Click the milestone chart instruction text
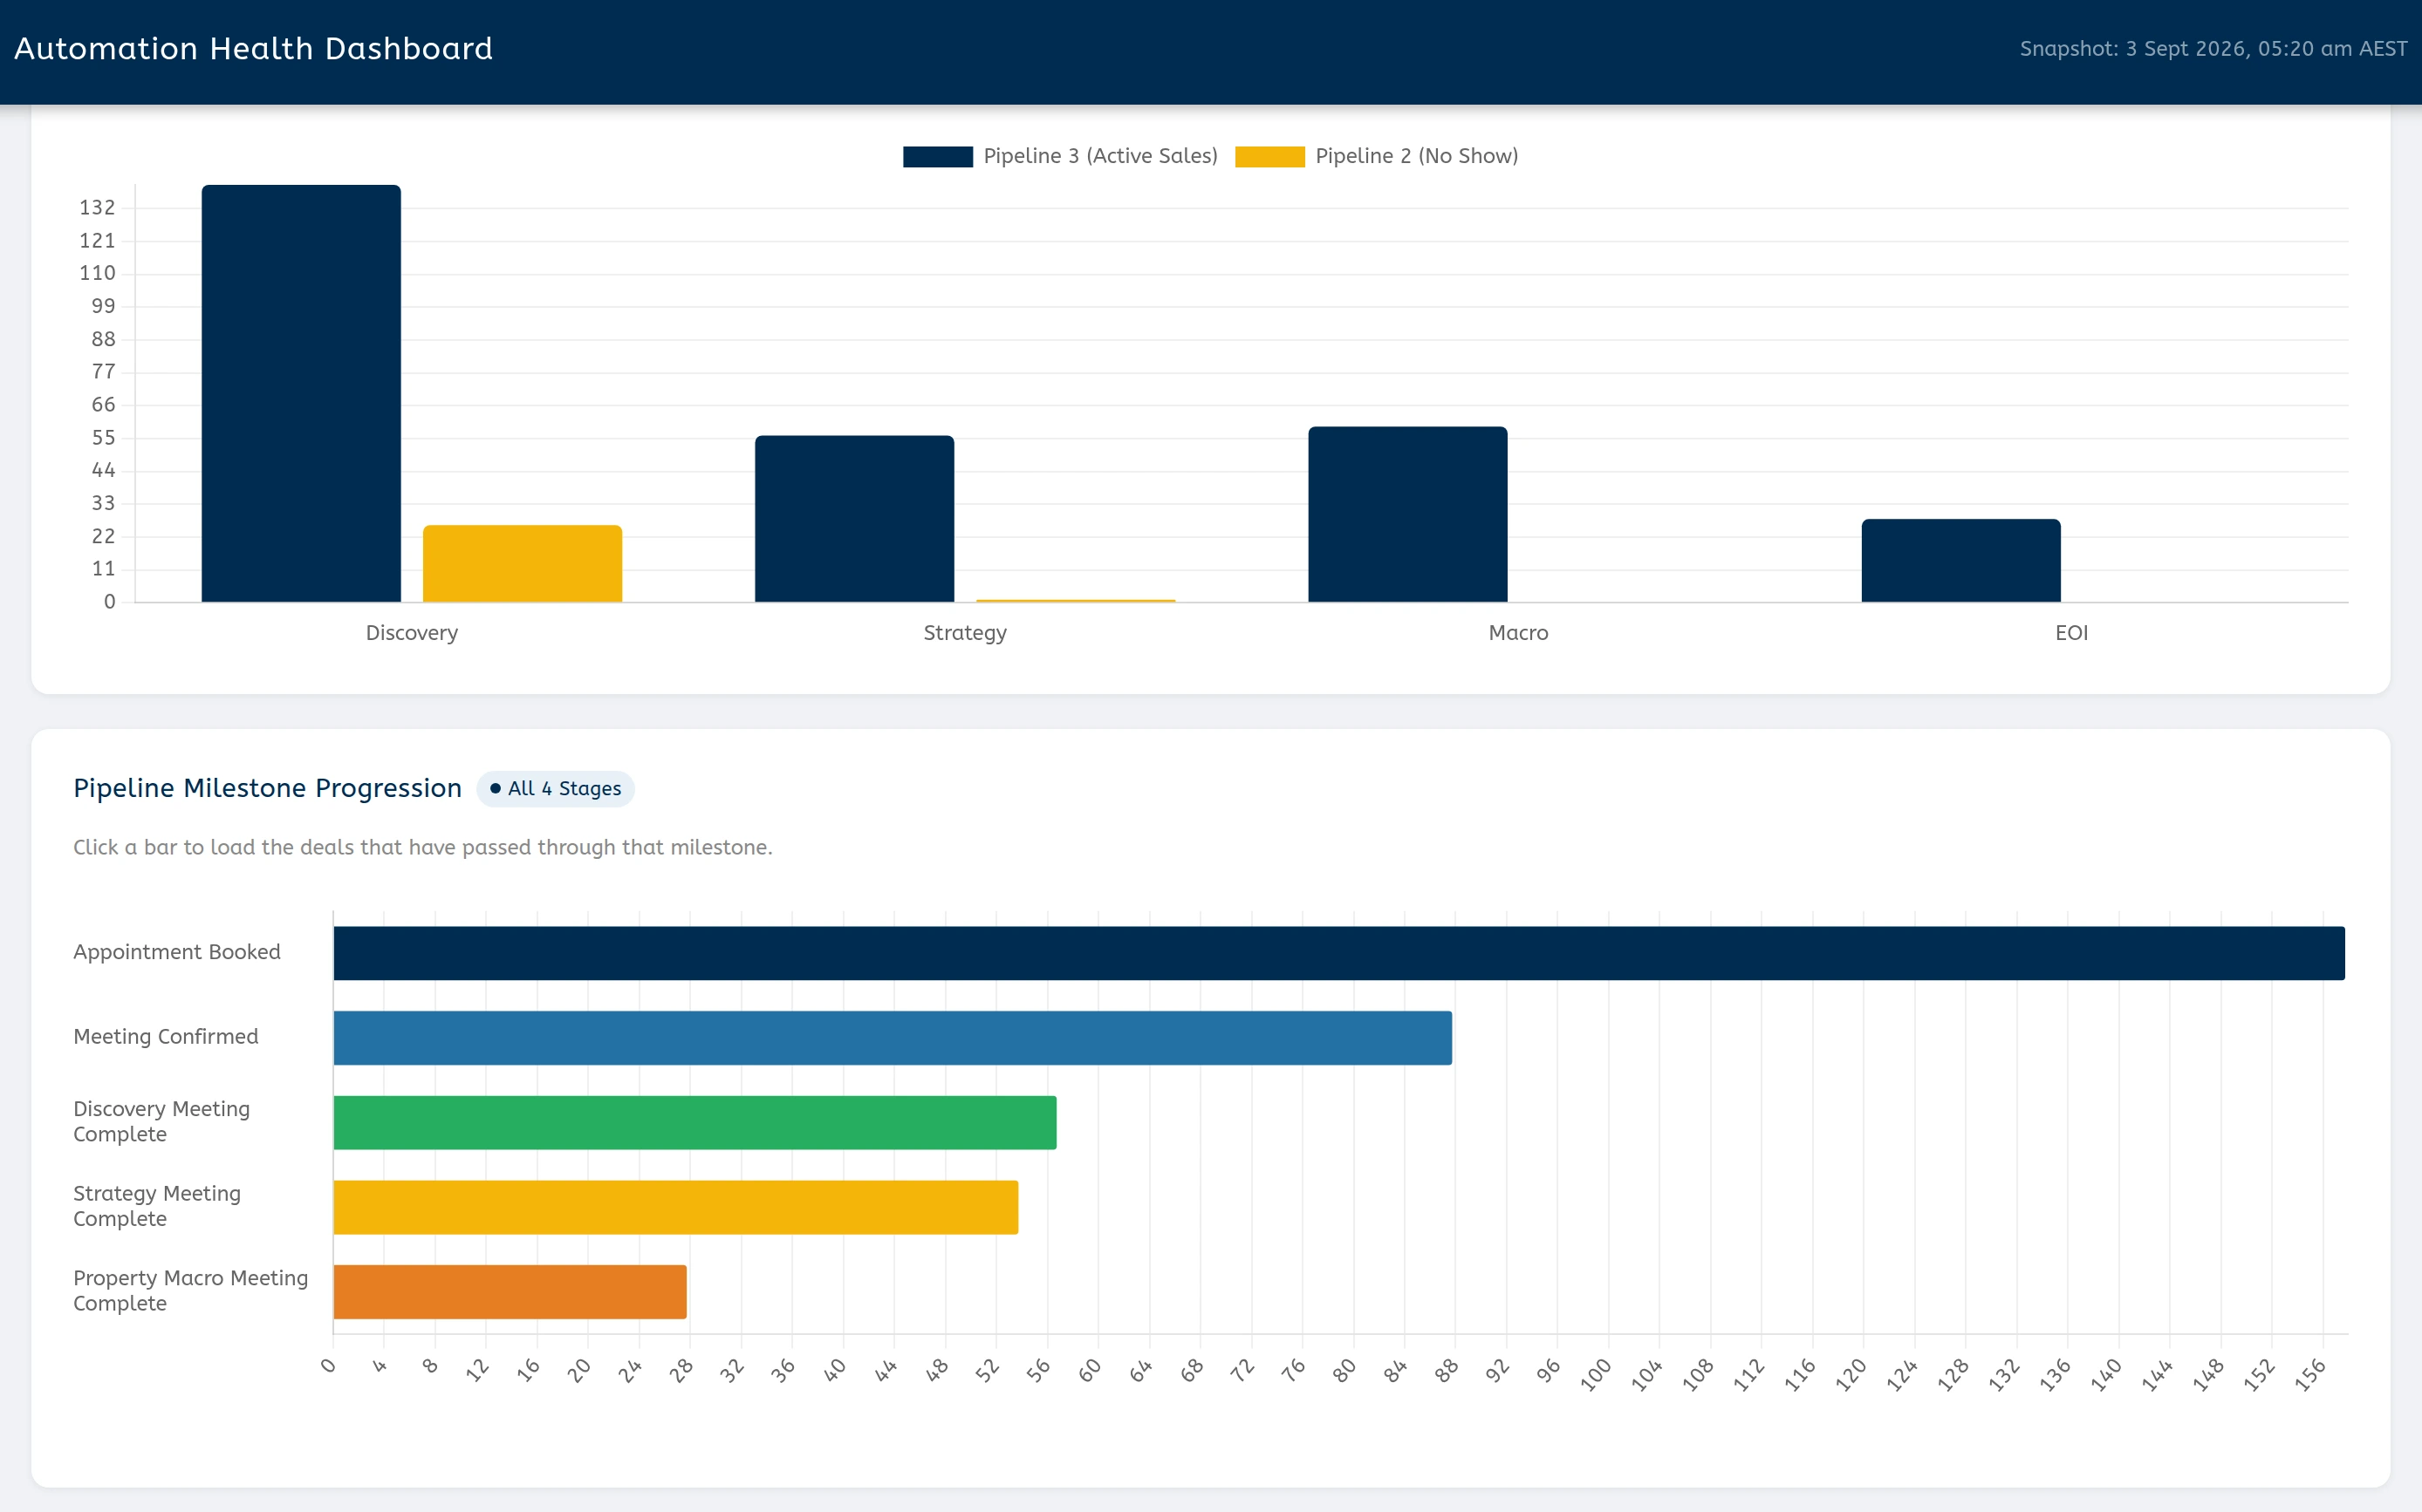 (422, 848)
